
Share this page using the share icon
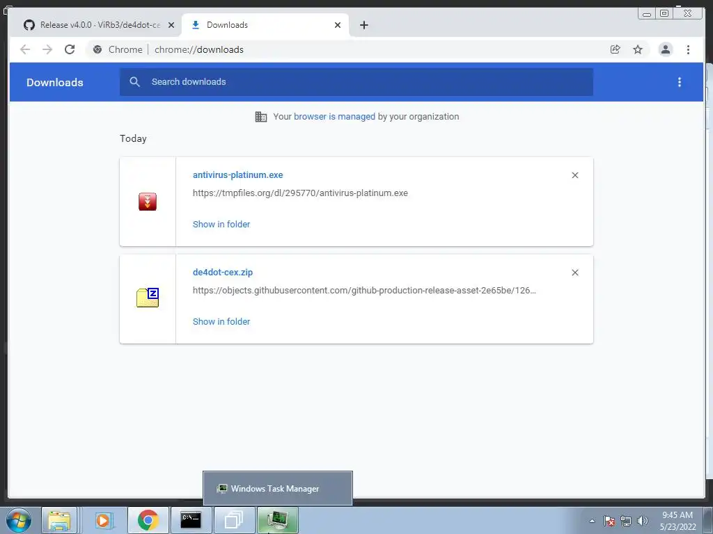point(616,49)
